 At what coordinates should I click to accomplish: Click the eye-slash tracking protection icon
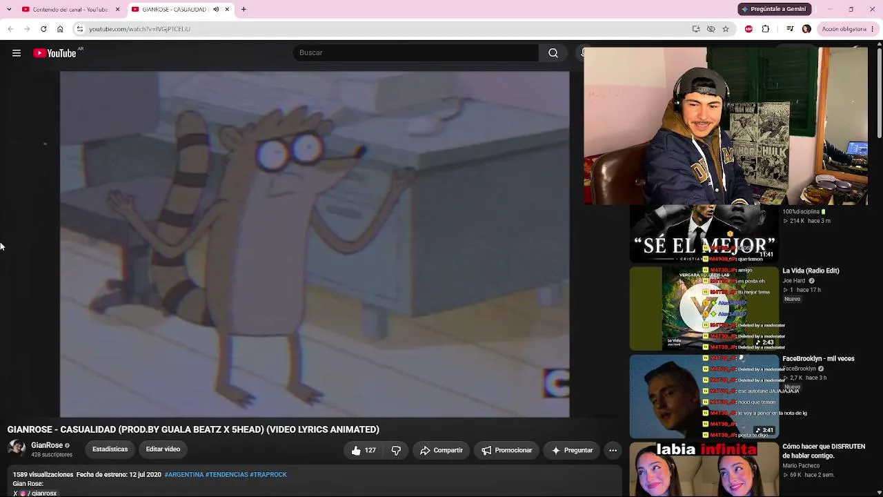pos(711,29)
